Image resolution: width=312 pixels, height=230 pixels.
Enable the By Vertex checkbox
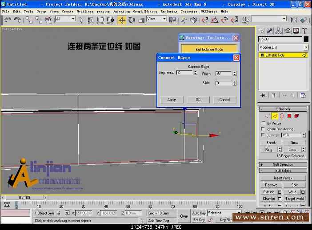[x=263, y=123]
